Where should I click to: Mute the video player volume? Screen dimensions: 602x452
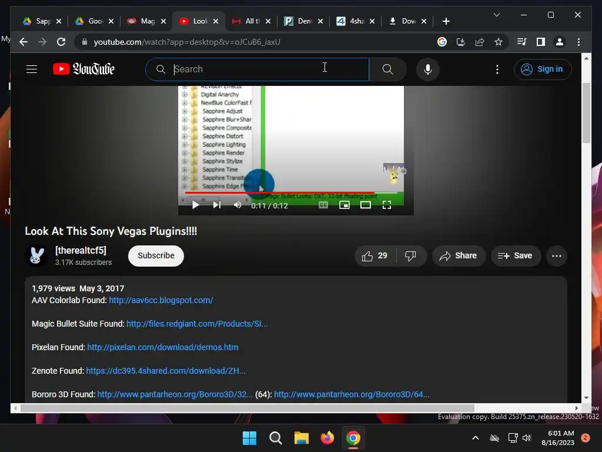[x=238, y=205]
